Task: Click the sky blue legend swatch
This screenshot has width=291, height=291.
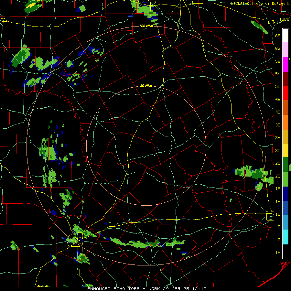Action: point(286,223)
